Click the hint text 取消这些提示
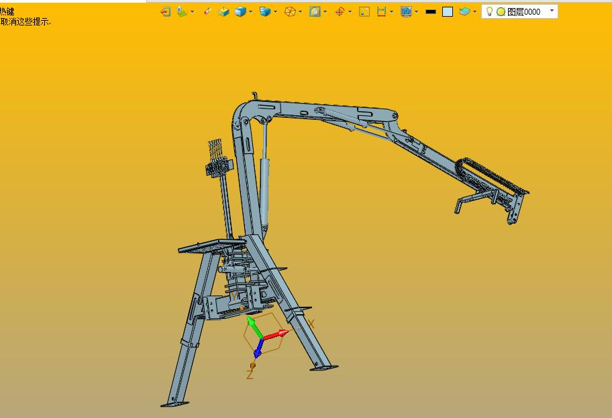612x418 pixels. [25, 22]
